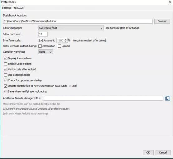Open the Additional Boards Manager URLs editor icon
This screenshot has width=173, height=159.
coord(167,98)
